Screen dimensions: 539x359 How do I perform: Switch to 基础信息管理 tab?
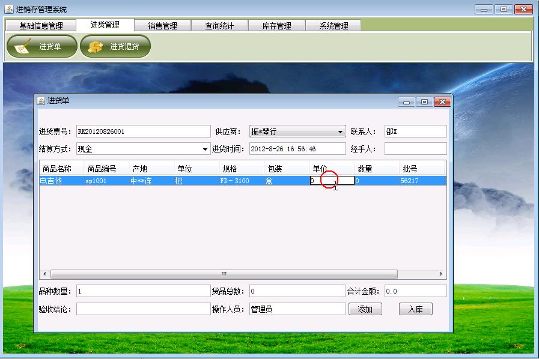tap(41, 26)
